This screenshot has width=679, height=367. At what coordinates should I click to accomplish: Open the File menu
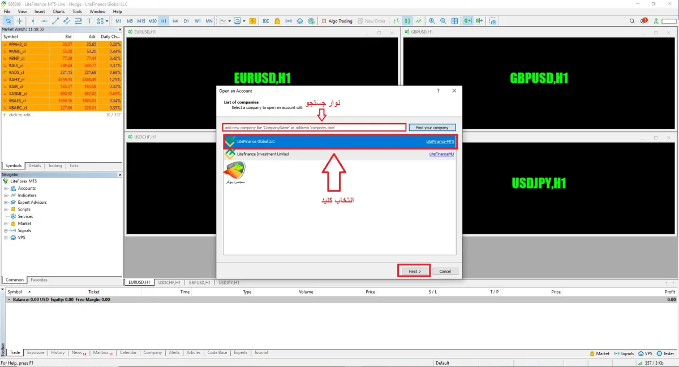[x=7, y=11]
